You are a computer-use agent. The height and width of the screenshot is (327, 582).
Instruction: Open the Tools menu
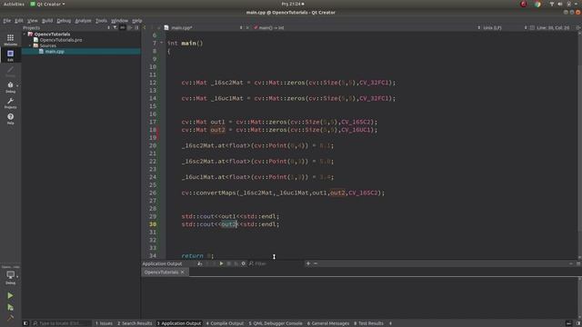pos(101,21)
